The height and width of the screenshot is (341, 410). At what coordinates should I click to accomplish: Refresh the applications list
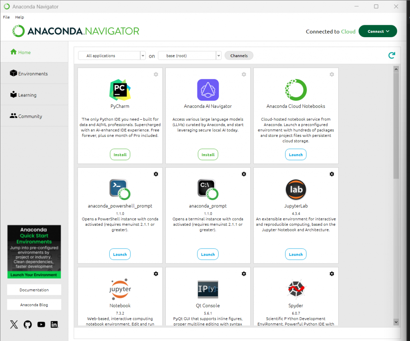(392, 55)
